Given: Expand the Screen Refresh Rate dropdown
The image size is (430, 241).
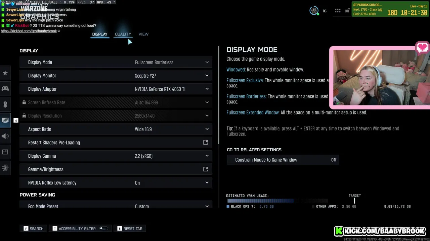Looking at the screenshot, I should [207, 102].
